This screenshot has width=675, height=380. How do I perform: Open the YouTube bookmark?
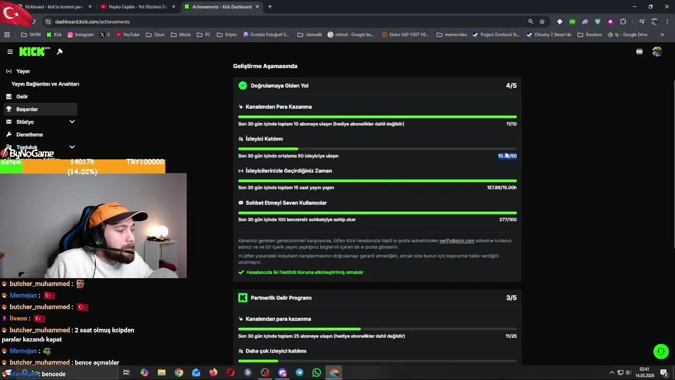(128, 35)
